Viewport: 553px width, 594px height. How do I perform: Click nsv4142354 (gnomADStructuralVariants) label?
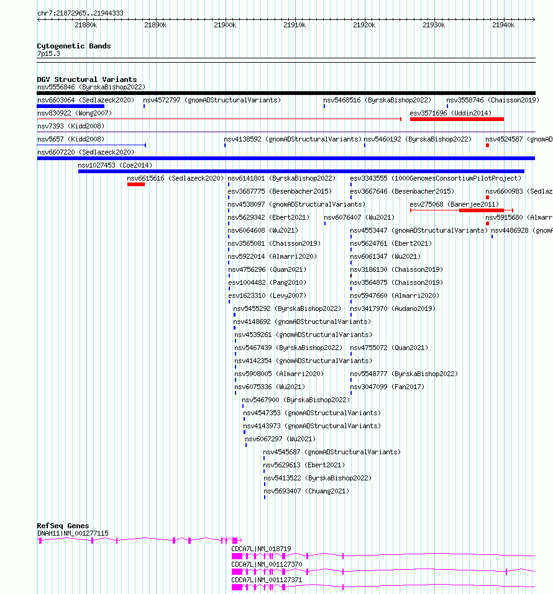303,361
